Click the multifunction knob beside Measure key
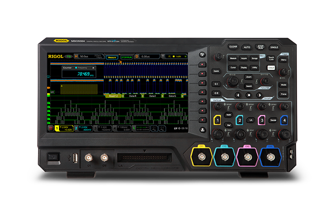 218,57
